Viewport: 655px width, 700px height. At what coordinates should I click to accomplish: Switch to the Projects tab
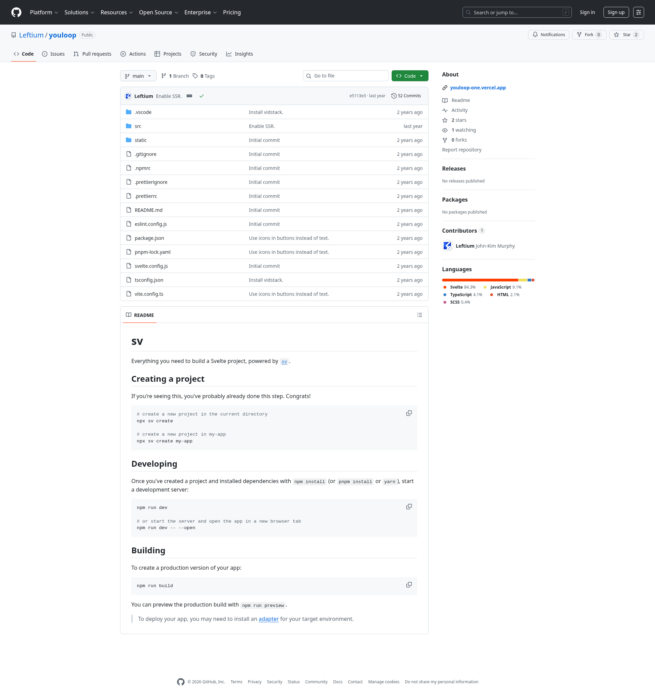(x=168, y=54)
